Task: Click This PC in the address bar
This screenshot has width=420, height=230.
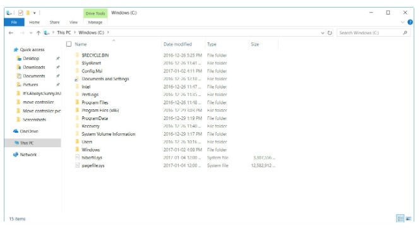Action: click(x=64, y=32)
